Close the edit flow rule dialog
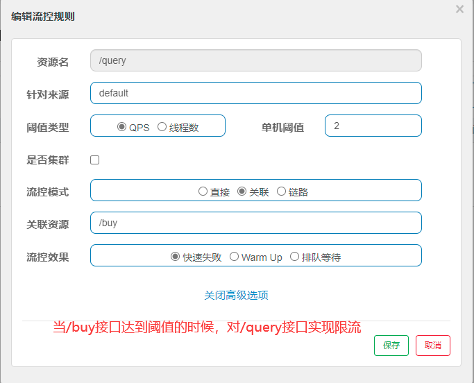The height and width of the screenshot is (383, 474). point(459,9)
